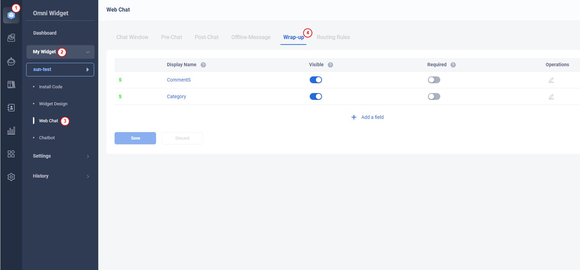Click the apps grid icon in sidebar
Viewport: 580px width, 270px height.
click(11, 154)
